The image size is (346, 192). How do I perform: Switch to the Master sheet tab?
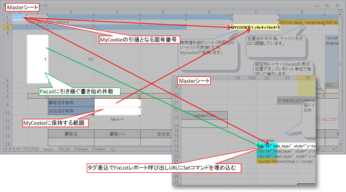point(48,149)
